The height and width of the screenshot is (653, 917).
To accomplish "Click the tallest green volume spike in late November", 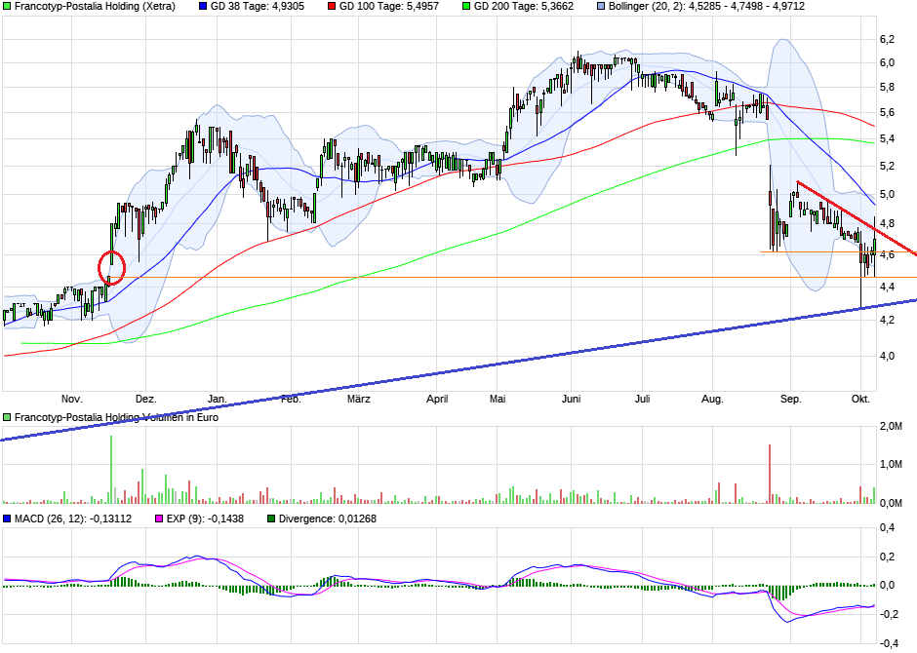I will click(x=111, y=470).
